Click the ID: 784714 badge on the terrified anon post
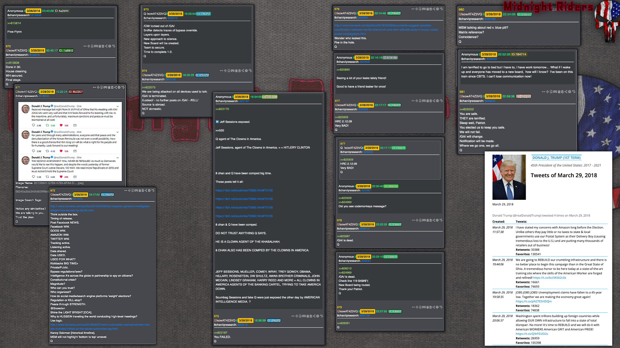This screenshot has height=348, width=620. (x=519, y=54)
